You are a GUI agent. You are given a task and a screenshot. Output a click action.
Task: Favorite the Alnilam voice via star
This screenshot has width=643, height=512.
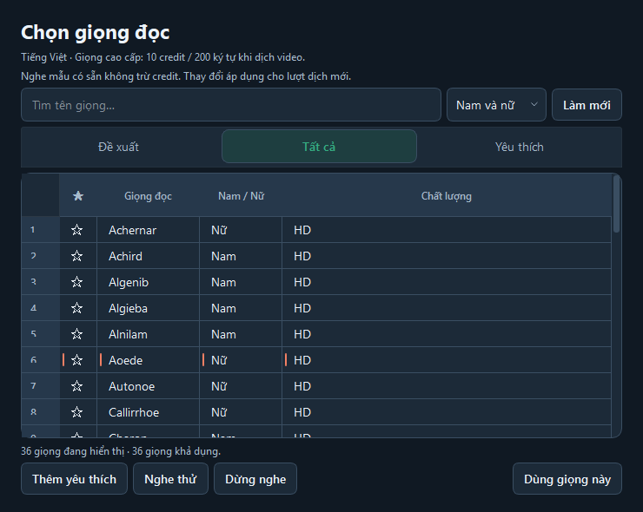[76, 334]
